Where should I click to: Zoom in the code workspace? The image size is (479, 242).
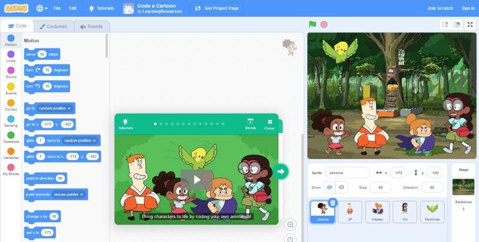(x=290, y=225)
